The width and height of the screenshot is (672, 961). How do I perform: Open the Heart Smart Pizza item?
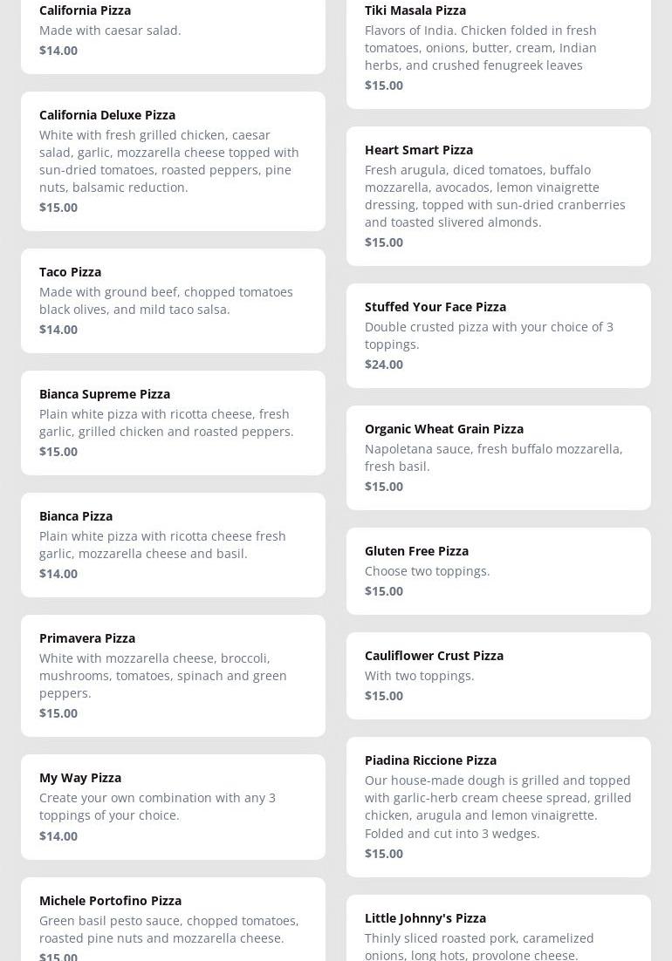click(498, 196)
